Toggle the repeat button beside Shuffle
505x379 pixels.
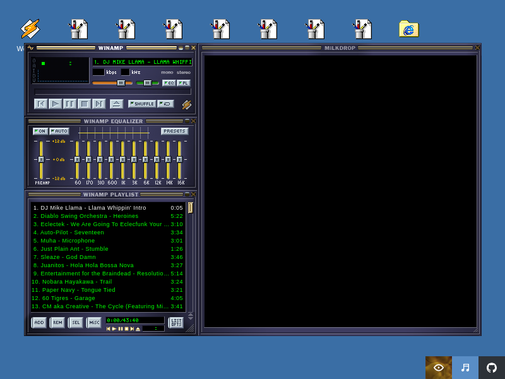(166, 104)
